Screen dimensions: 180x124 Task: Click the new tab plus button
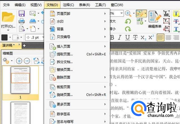(x=24, y=45)
